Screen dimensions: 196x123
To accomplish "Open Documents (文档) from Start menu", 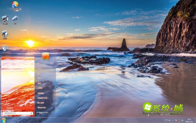I will pos(39,68).
